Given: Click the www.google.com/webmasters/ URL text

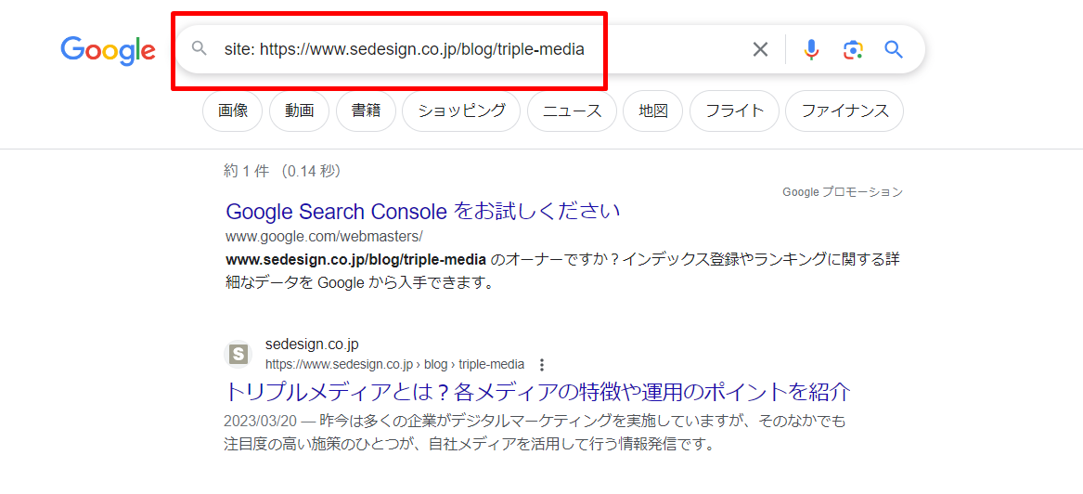Looking at the screenshot, I should click(x=324, y=236).
